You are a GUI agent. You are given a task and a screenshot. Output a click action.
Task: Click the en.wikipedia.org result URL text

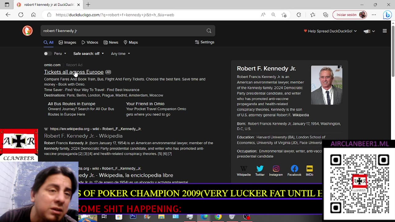pyautogui.click(x=95, y=129)
